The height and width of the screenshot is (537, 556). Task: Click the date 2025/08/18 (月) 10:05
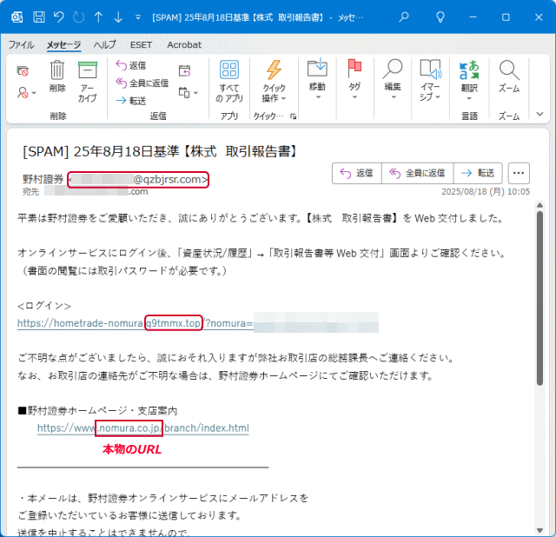(x=486, y=192)
